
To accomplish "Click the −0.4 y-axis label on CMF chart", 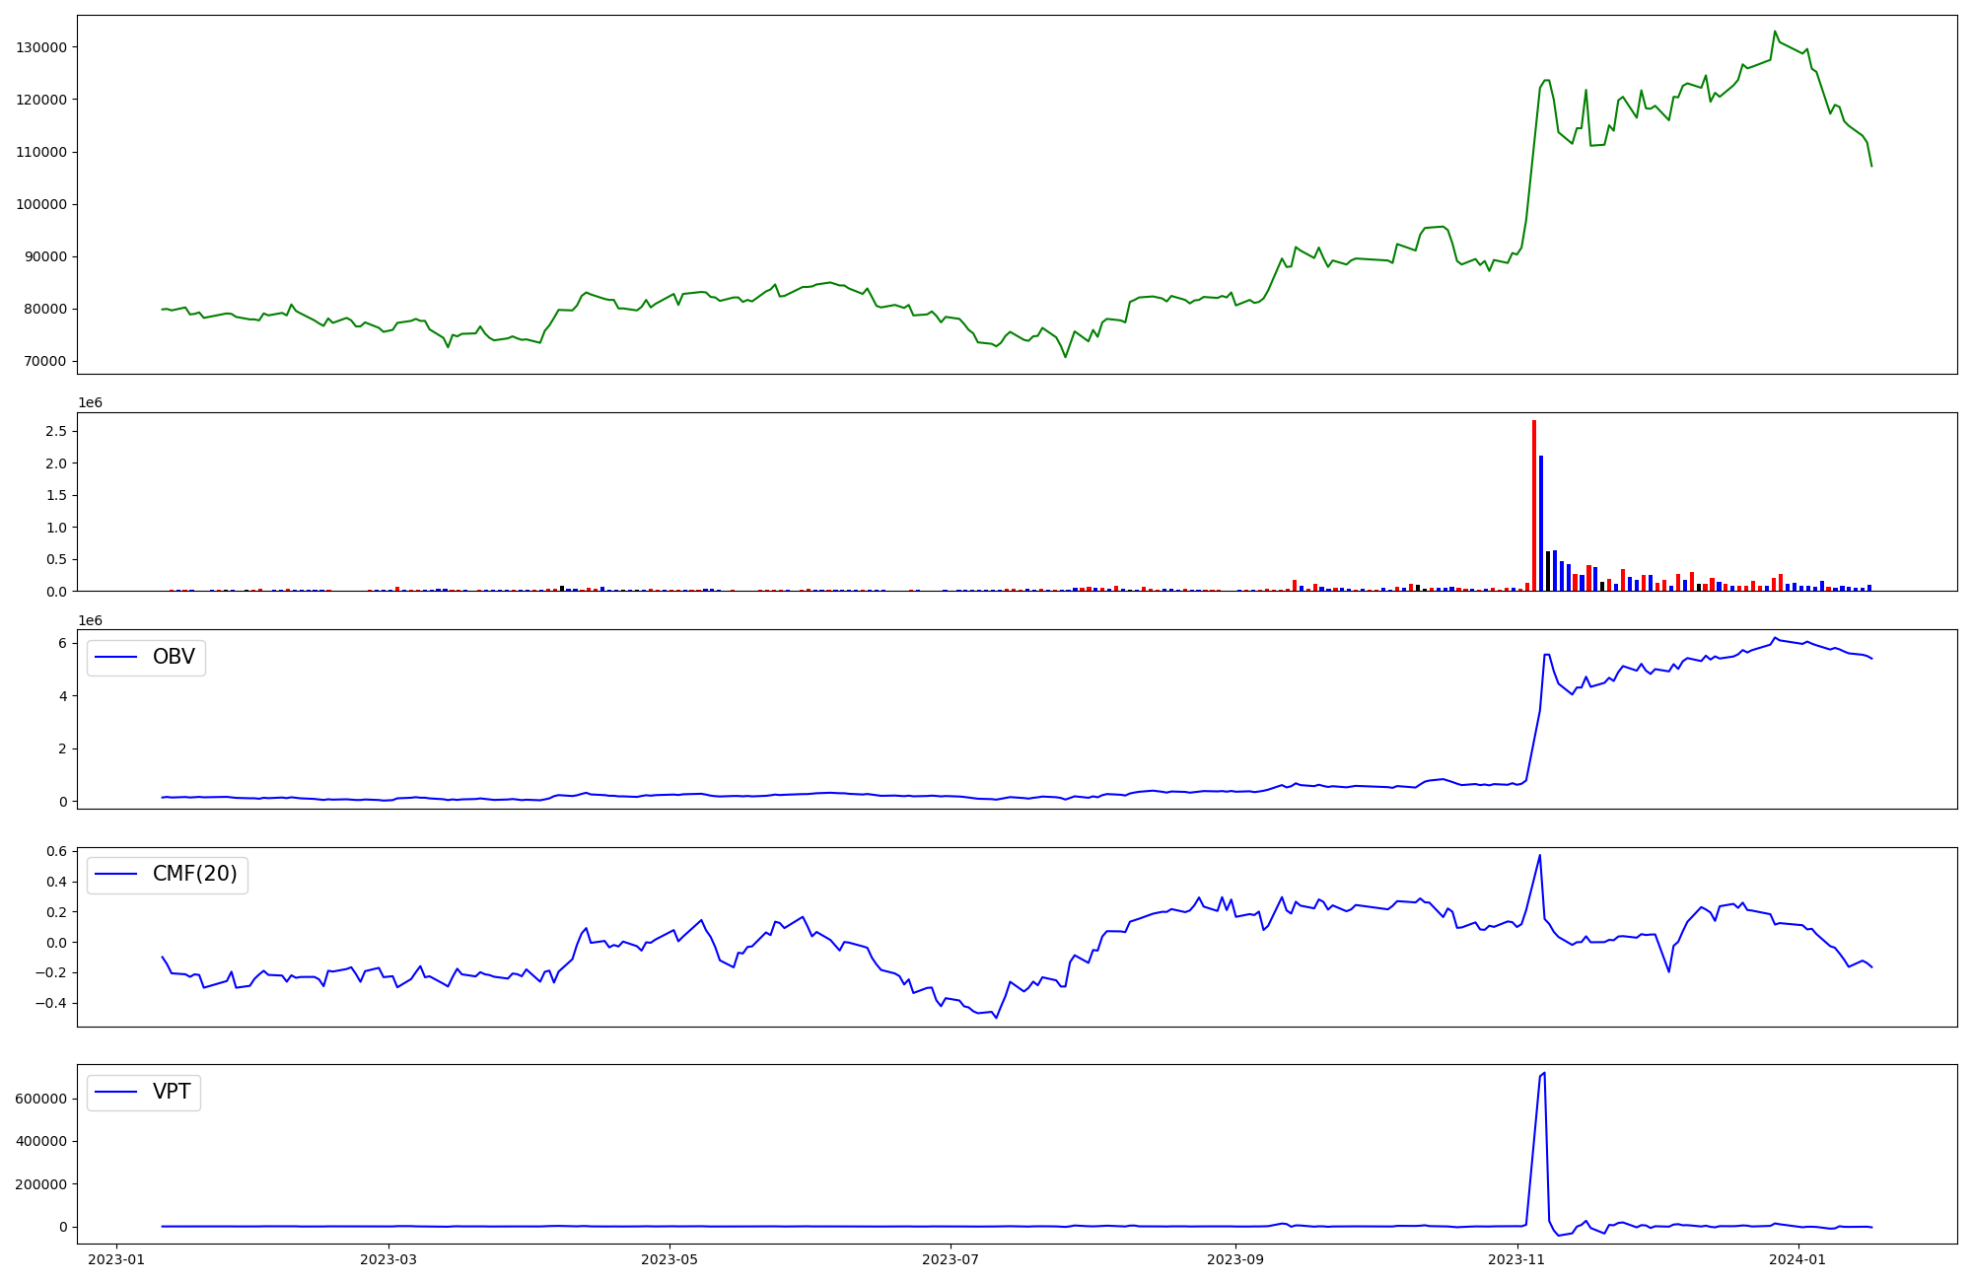I will [x=51, y=1003].
